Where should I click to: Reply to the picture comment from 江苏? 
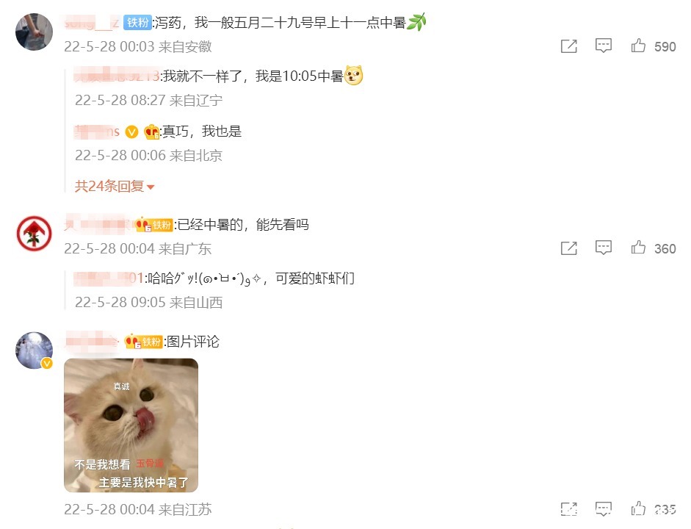click(x=604, y=508)
